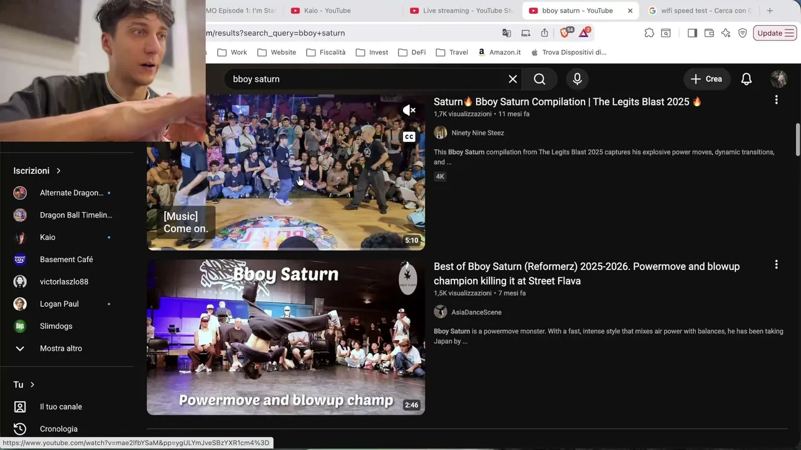Image resolution: width=801 pixels, height=450 pixels.
Task: Start voice search with microphone icon
Action: click(577, 79)
